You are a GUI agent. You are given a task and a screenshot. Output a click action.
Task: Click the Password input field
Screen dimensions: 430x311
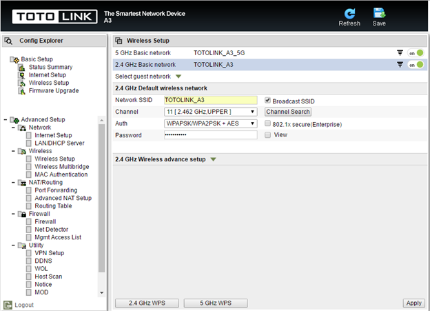[211, 134]
